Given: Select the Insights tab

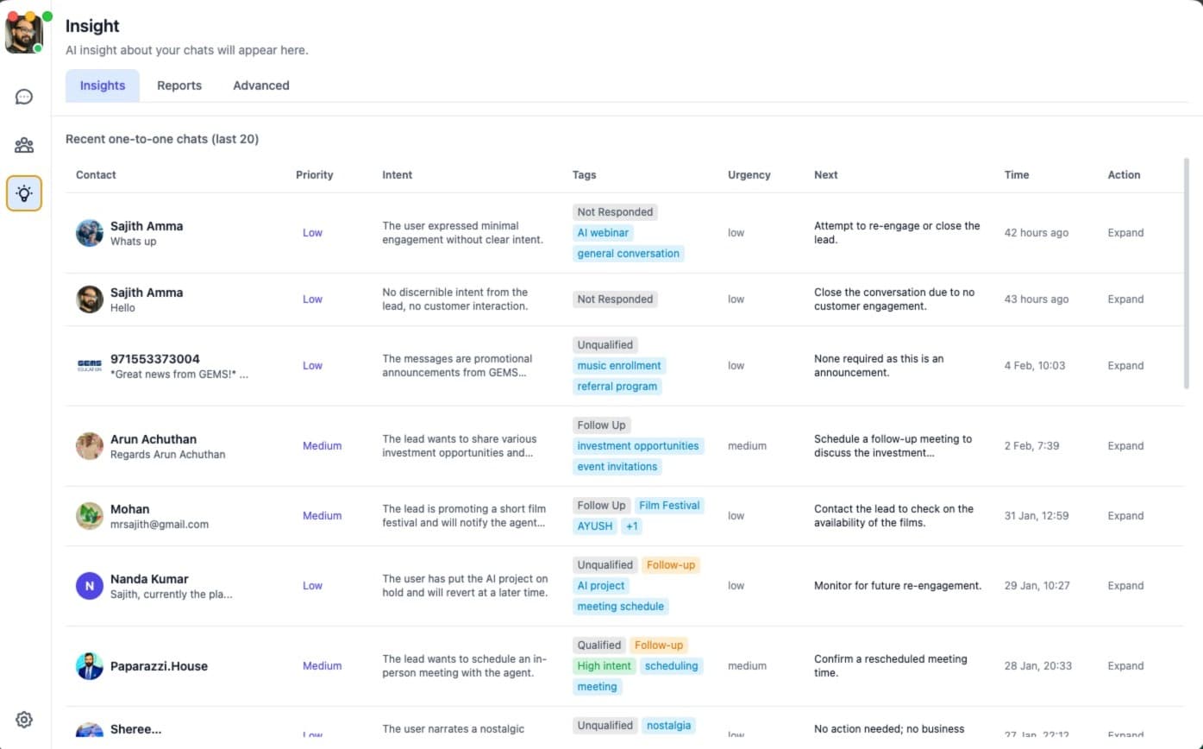Looking at the screenshot, I should [102, 85].
